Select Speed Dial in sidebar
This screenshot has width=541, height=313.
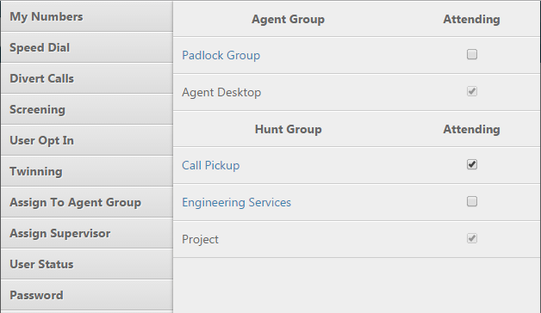87,47
